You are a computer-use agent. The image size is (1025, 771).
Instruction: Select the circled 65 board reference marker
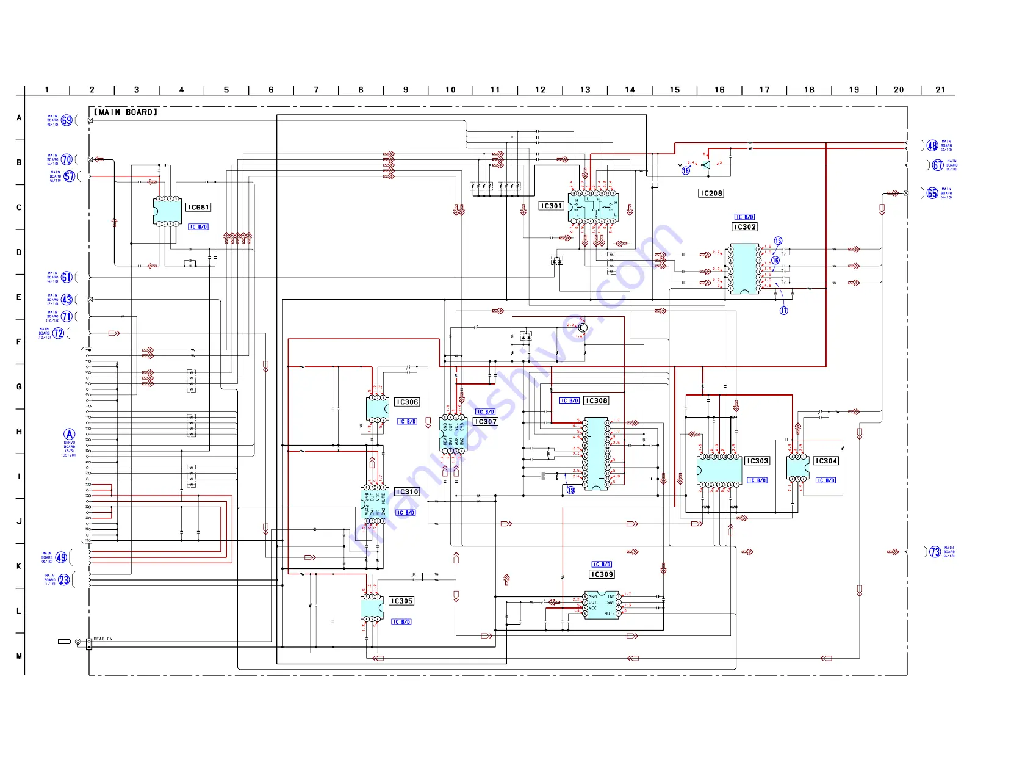pyautogui.click(x=932, y=194)
